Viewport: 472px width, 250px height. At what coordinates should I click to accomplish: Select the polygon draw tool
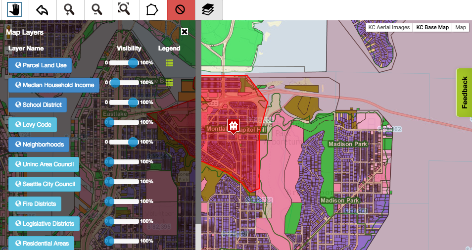153,10
